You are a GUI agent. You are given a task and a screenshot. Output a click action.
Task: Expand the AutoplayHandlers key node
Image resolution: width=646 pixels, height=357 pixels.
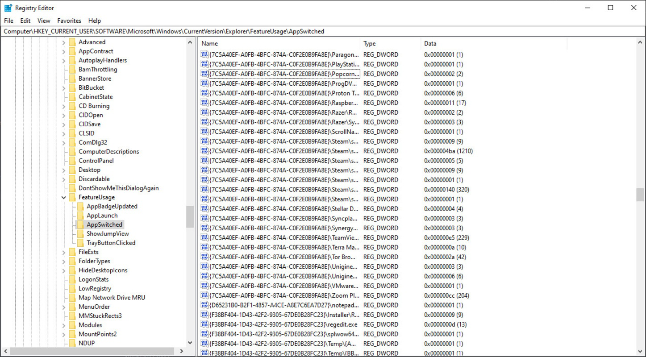[x=63, y=61]
